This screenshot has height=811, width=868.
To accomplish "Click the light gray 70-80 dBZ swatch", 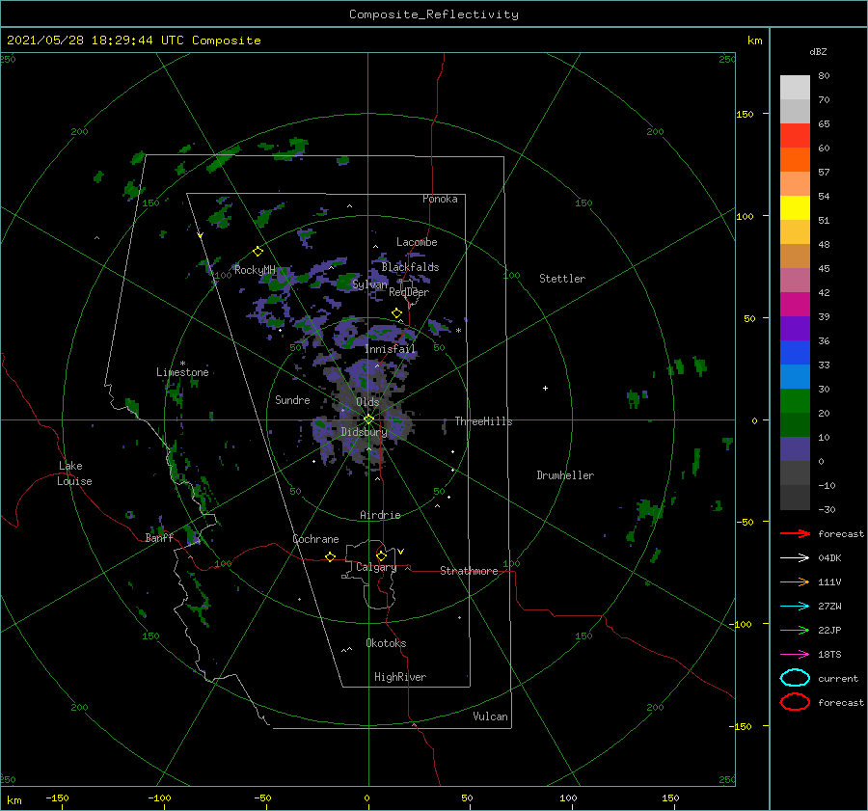I will coord(795,88).
